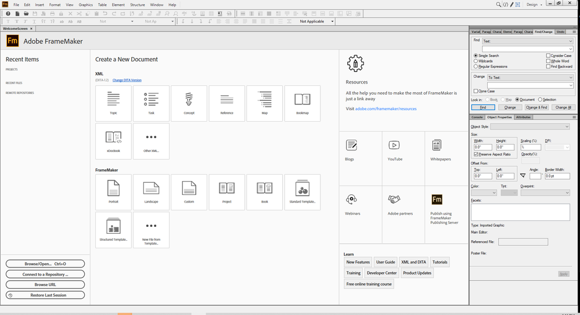Click the Find button
This screenshot has height=315, width=580.
tap(483, 107)
